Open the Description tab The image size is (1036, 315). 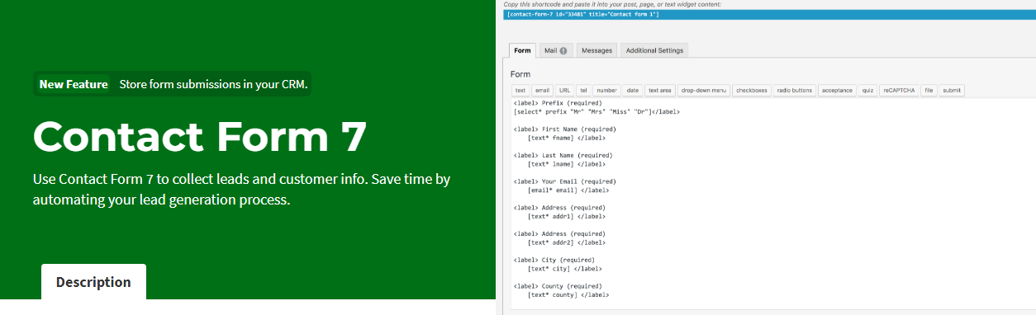[93, 282]
